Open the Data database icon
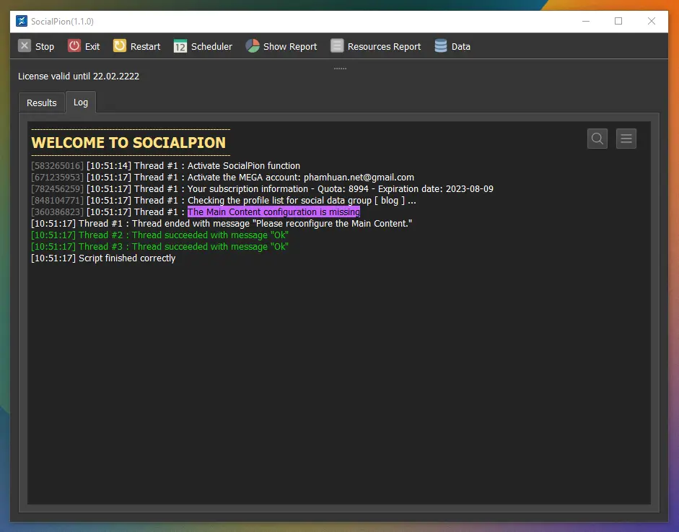 pos(441,45)
